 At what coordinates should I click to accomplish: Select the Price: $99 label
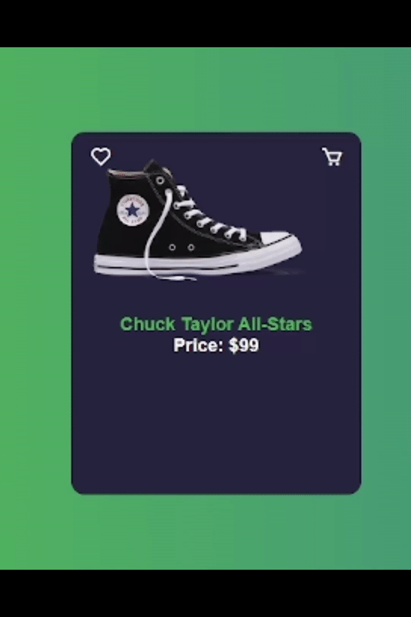point(216,346)
